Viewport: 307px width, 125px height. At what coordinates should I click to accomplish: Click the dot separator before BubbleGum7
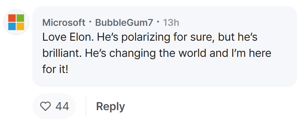coord(90,22)
